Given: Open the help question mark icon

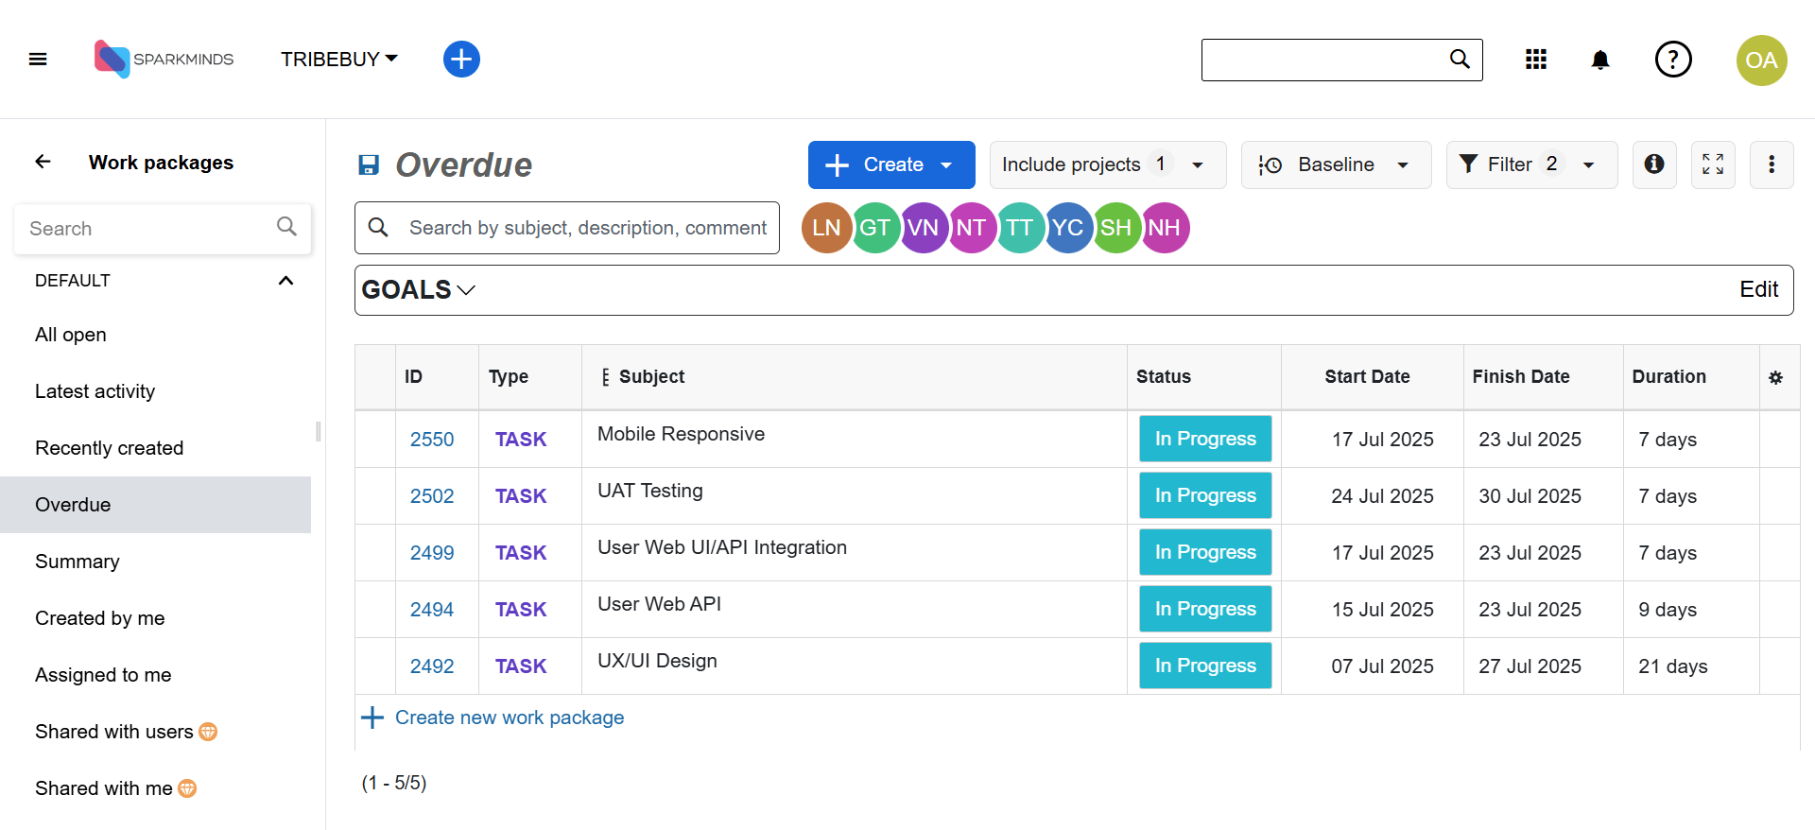Looking at the screenshot, I should pos(1672,60).
